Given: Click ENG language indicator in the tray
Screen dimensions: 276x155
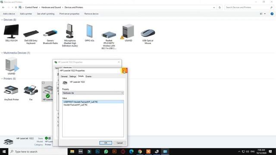Looking at the screenshot, I should pyautogui.click(x=253, y=152).
